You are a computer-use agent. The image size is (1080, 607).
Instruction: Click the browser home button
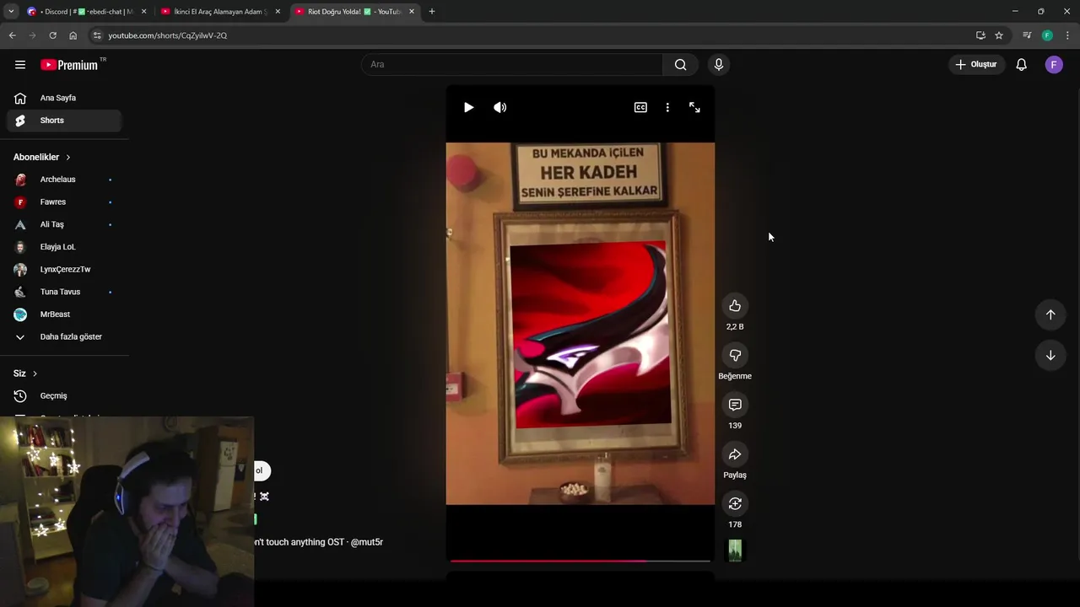(73, 35)
